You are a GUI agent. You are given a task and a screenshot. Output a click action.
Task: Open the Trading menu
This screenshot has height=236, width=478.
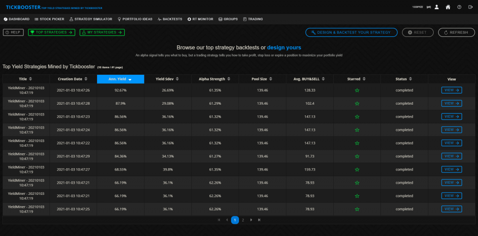point(253,19)
